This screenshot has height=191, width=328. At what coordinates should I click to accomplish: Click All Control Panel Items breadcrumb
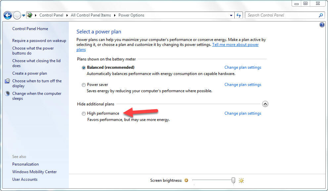pyautogui.click(x=91, y=15)
